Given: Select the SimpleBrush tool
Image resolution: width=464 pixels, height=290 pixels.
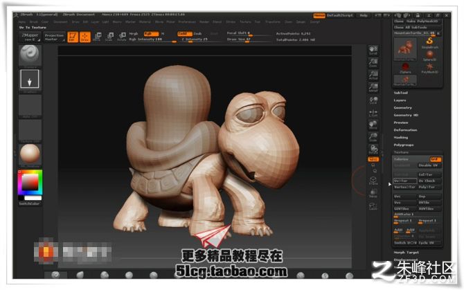Looking at the screenshot, I should 429,43.
